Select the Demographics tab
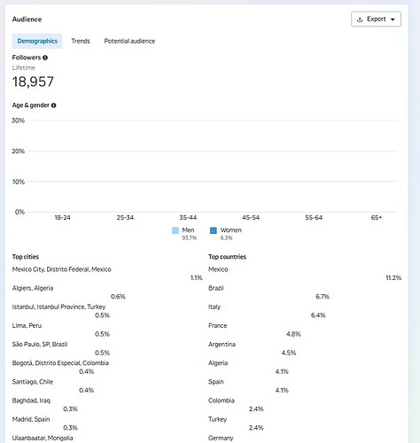This screenshot has width=420, height=443. (x=37, y=41)
